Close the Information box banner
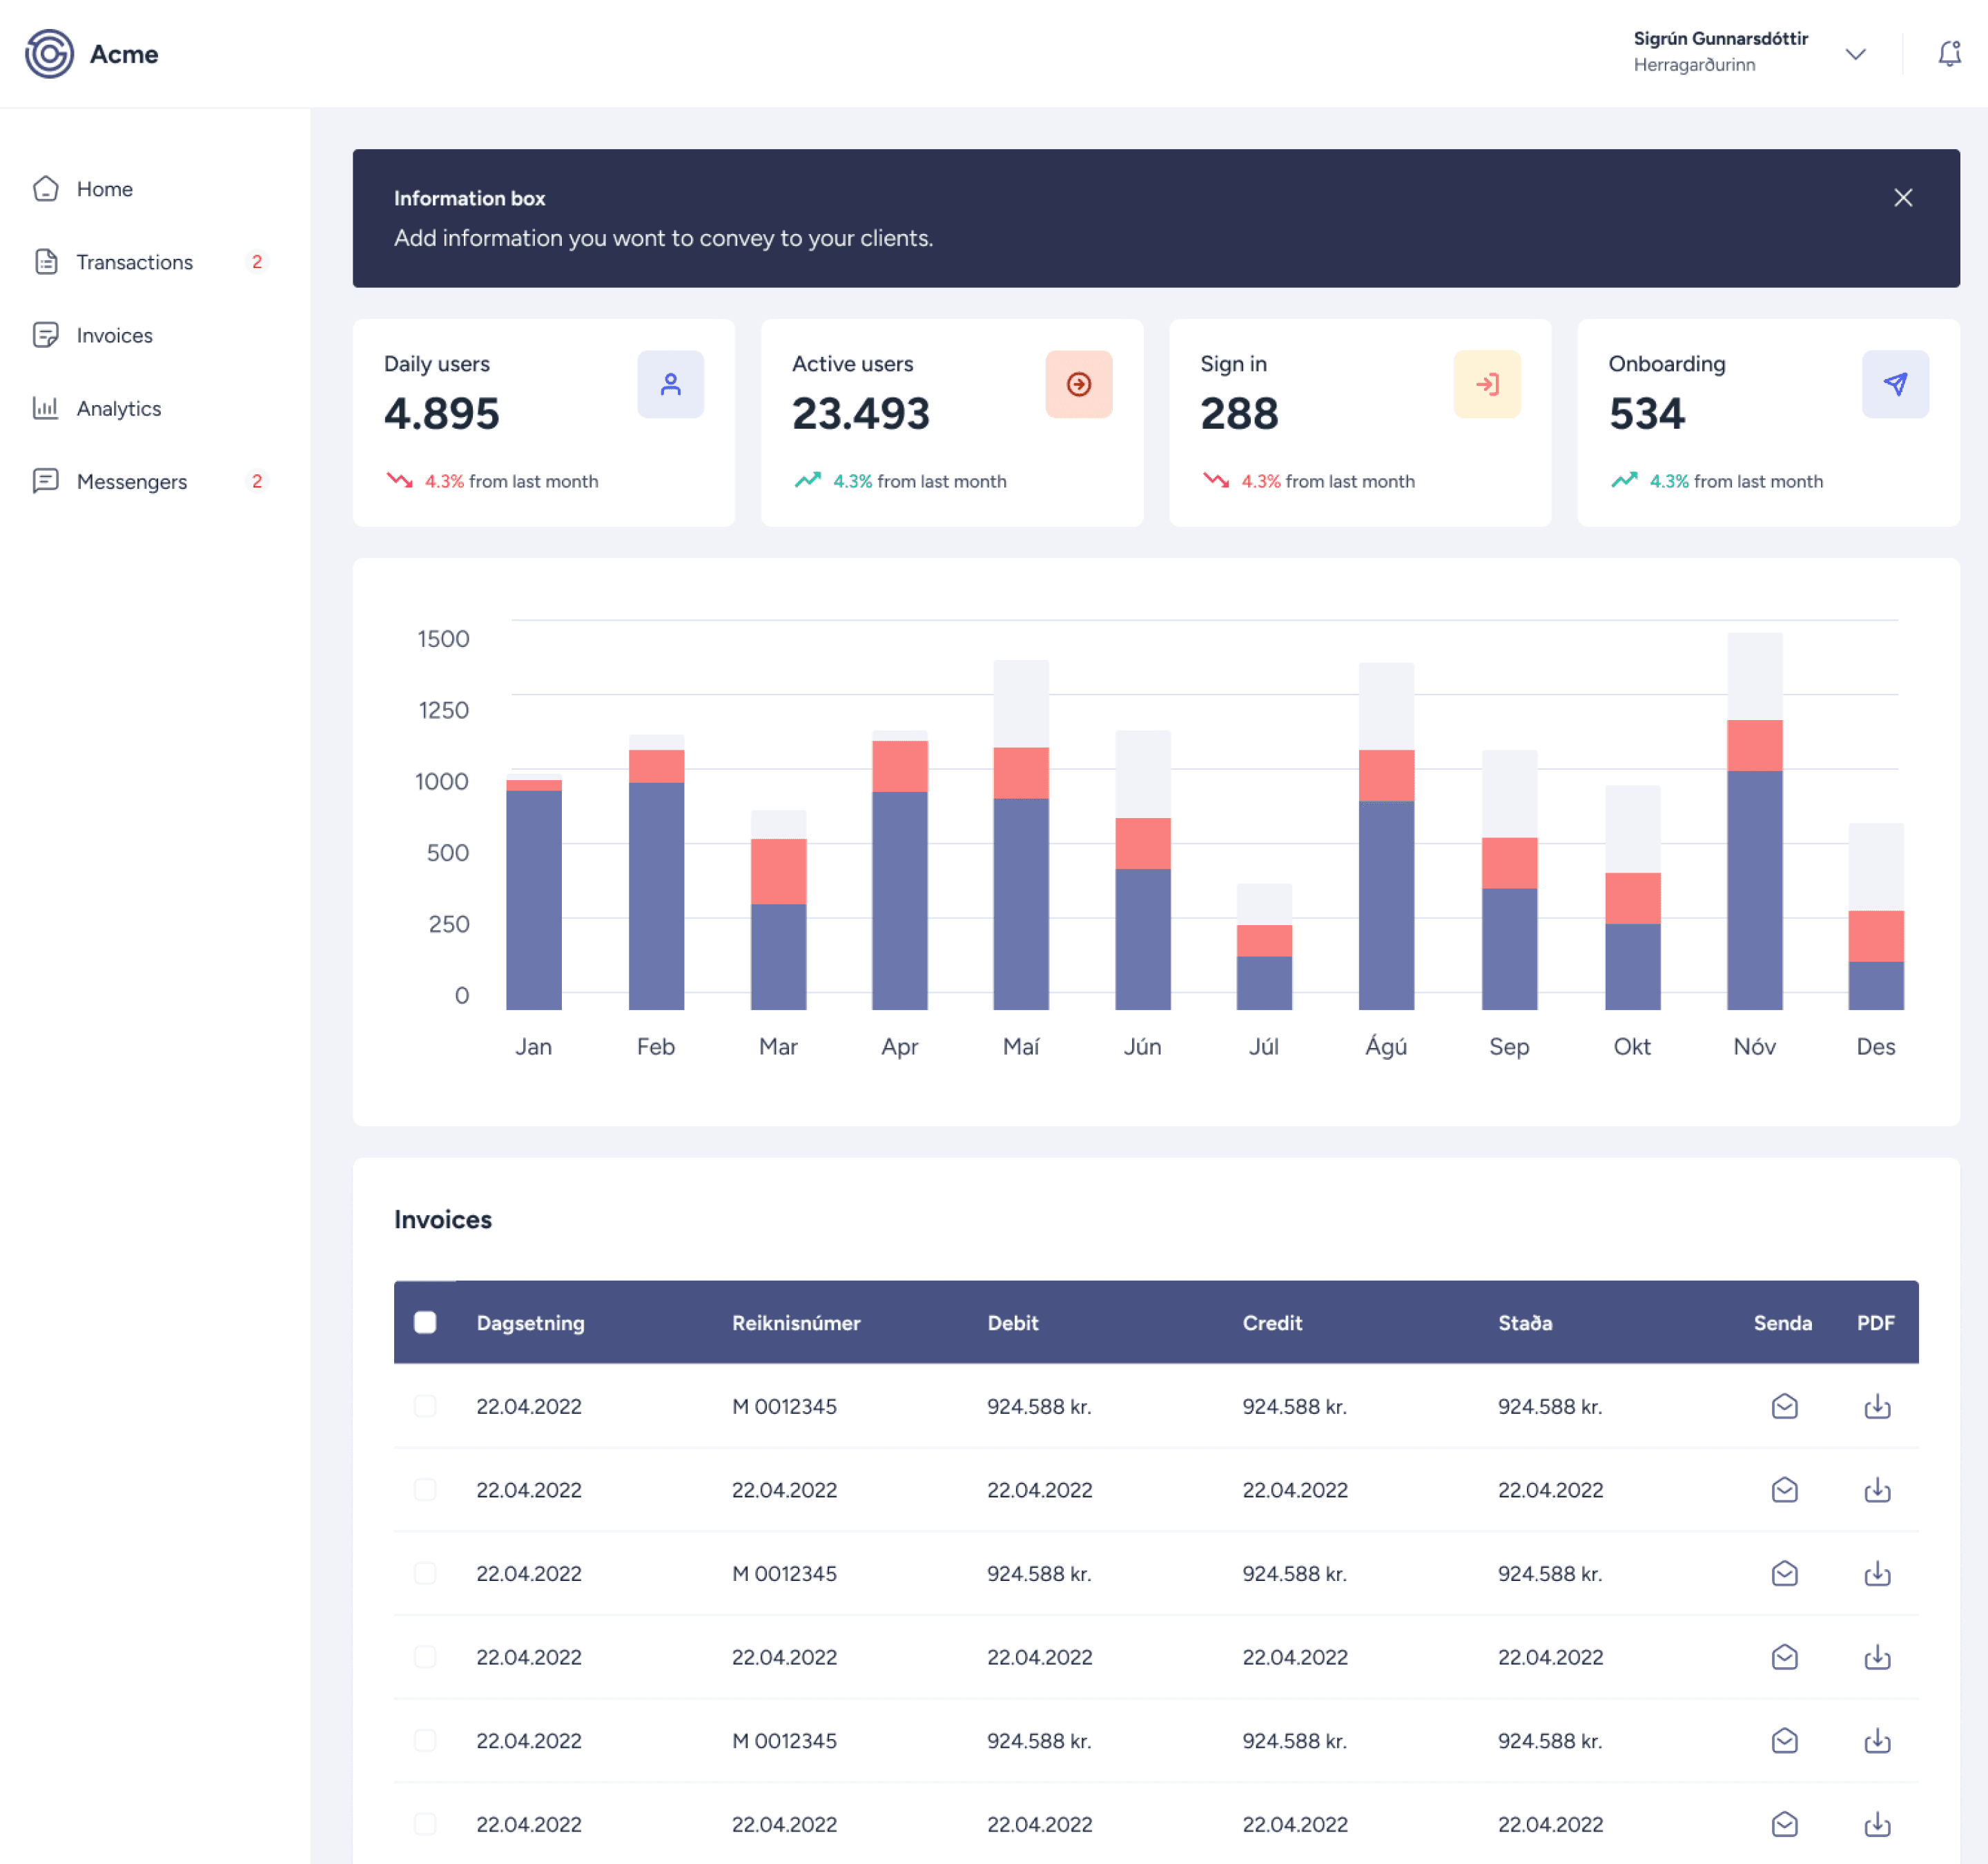 tap(1902, 198)
